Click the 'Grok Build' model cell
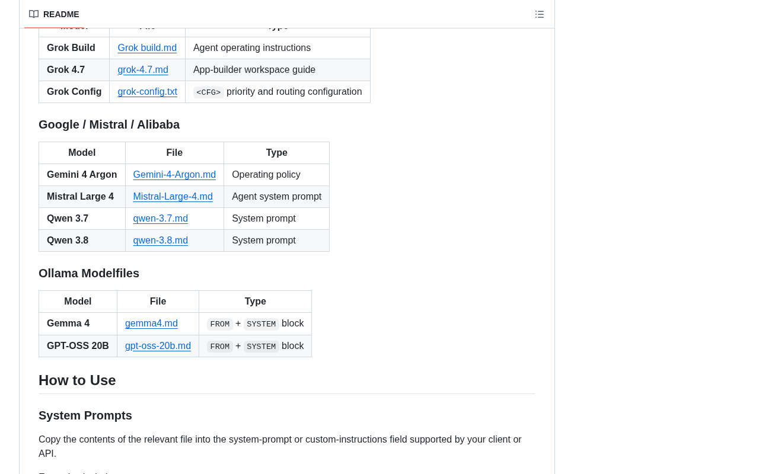 (74, 48)
